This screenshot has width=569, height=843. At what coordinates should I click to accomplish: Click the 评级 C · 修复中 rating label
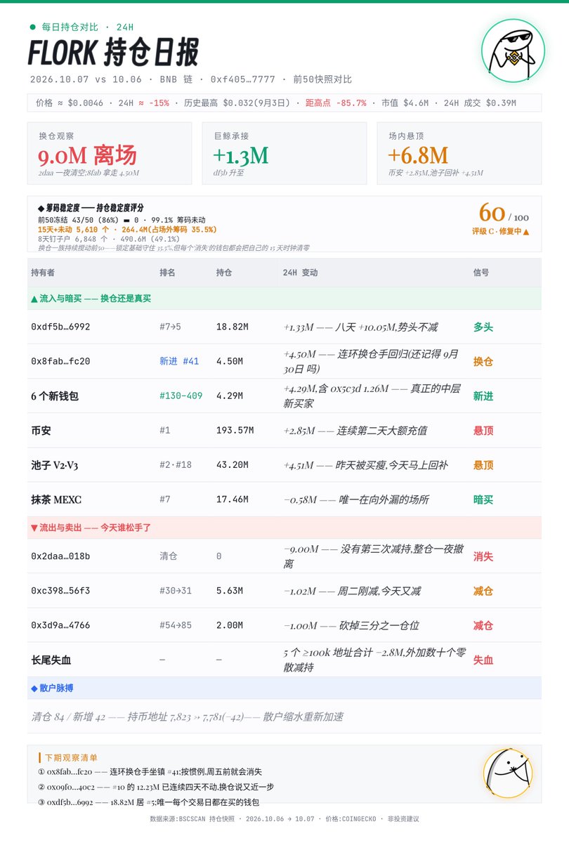(x=501, y=231)
